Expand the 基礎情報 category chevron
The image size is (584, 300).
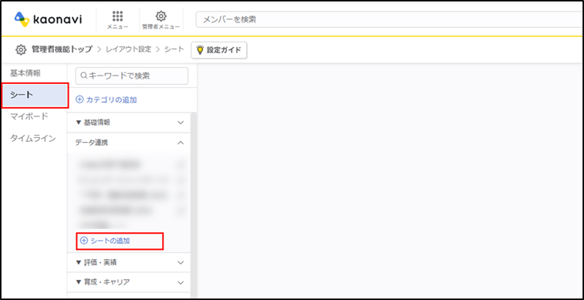tap(181, 123)
